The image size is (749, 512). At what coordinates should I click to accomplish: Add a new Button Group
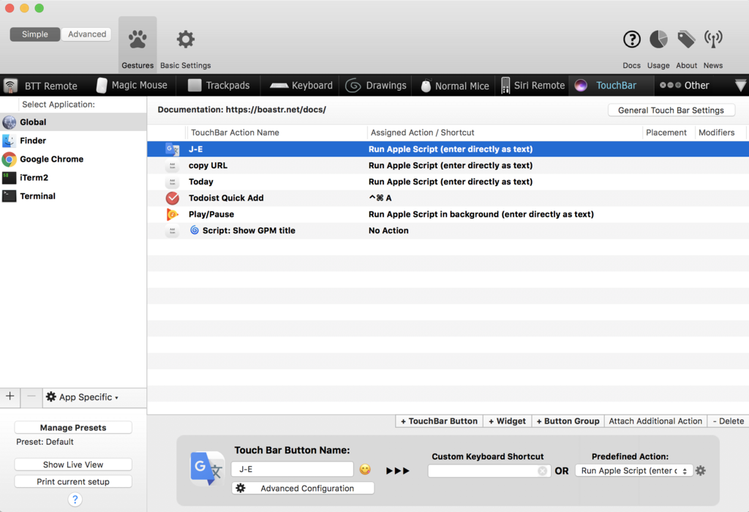568,421
